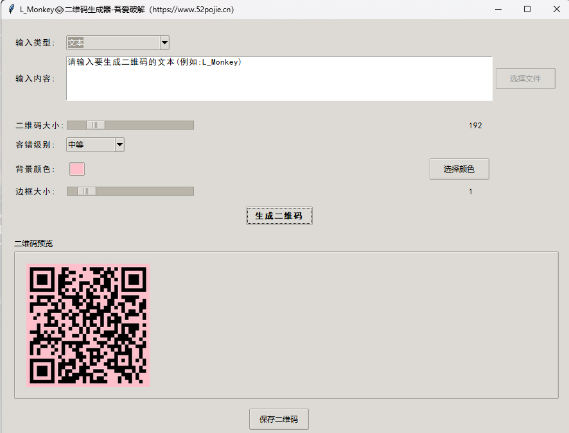Minimize the QR generator window
This screenshot has width=569, height=433.
tap(498, 9)
